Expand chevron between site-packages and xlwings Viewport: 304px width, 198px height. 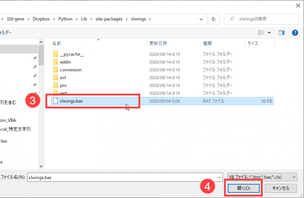pos(127,19)
